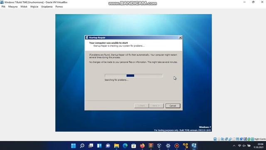Screen dimensions: 266x150
Task: Open the Widok menu
Action: [24, 7]
